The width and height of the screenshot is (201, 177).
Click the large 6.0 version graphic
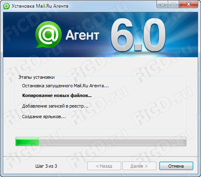coord(138,35)
